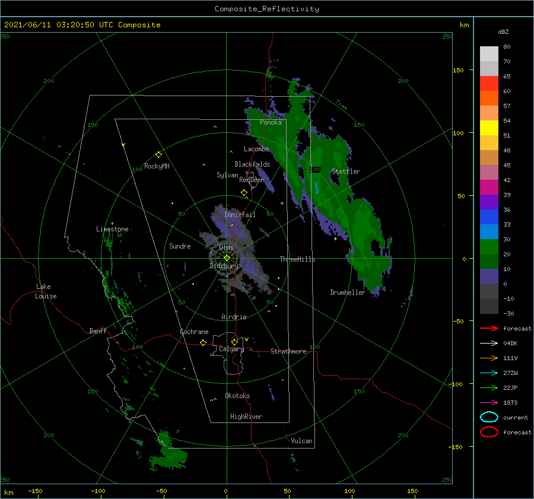
Task: Click the Cochrane label
Action: click(194, 332)
